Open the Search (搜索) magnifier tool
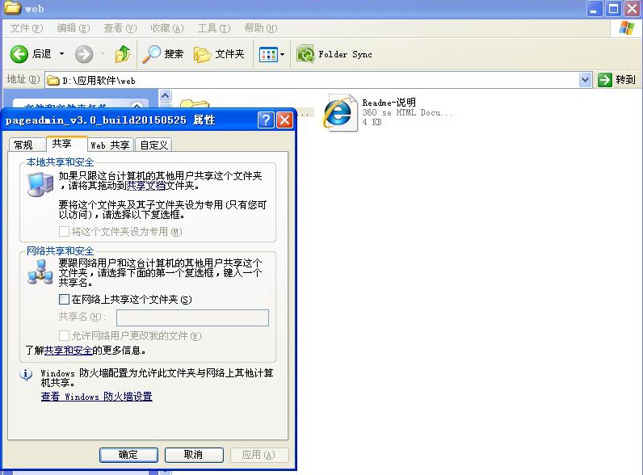Viewport: 643px width, 475px height. click(x=152, y=54)
